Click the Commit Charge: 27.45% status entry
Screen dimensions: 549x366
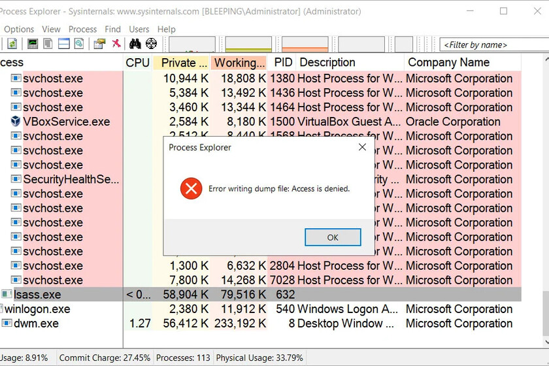point(105,358)
